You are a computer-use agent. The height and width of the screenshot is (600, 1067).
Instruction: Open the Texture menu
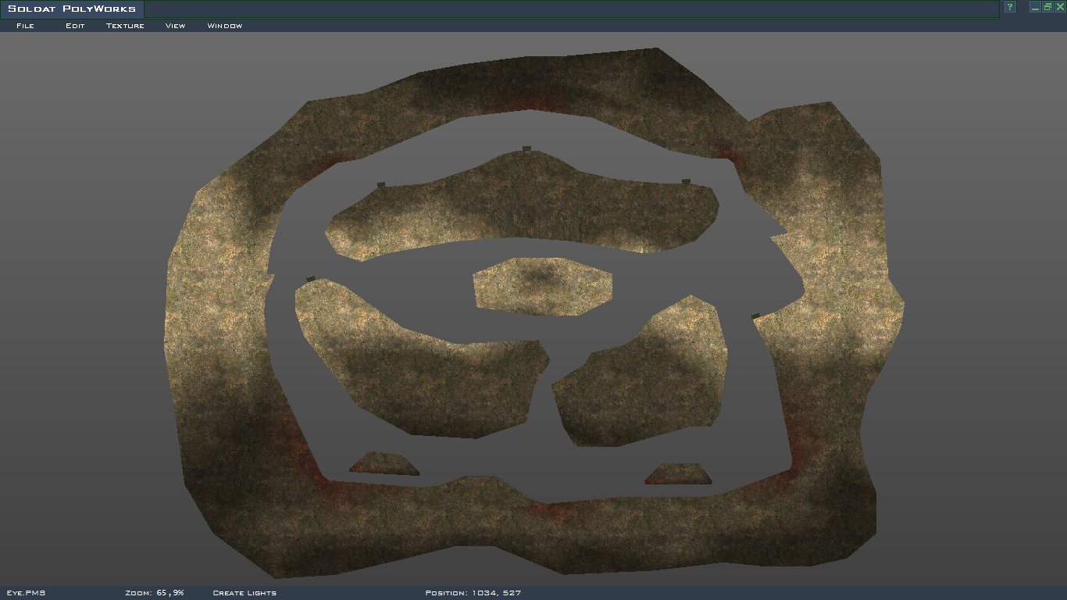click(125, 26)
